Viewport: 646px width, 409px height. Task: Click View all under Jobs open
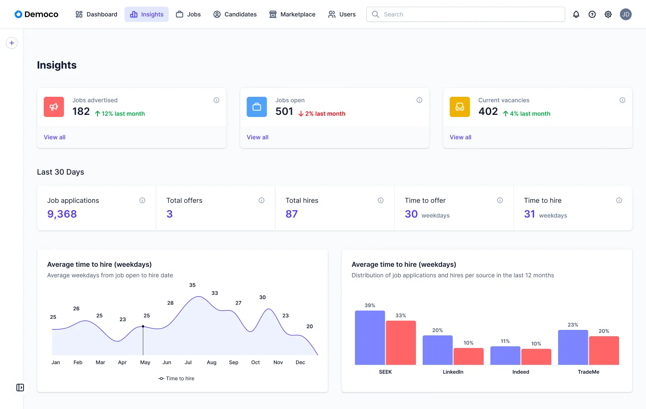pos(257,137)
